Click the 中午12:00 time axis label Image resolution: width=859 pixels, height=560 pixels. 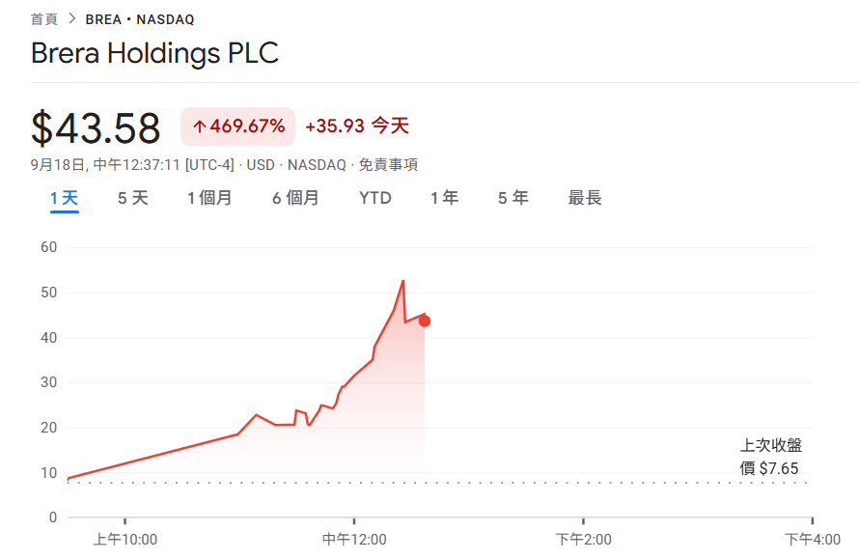[x=354, y=539]
